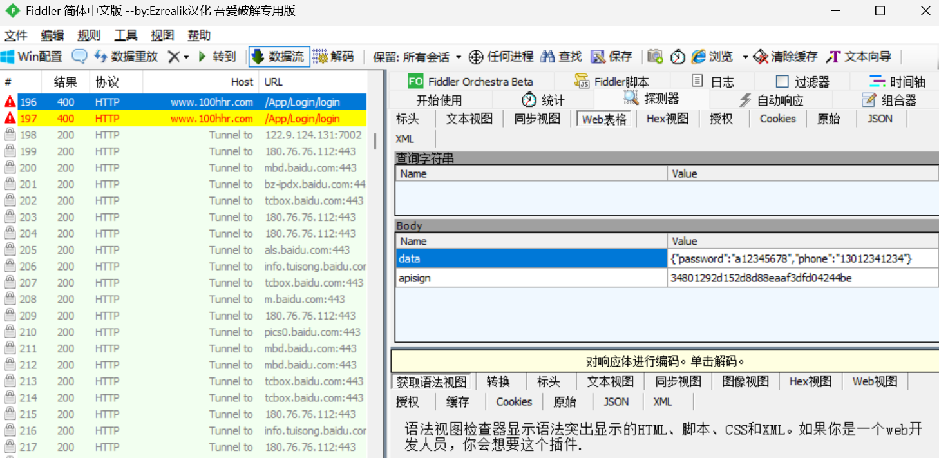Select the response 缓存 tab

[457, 402]
